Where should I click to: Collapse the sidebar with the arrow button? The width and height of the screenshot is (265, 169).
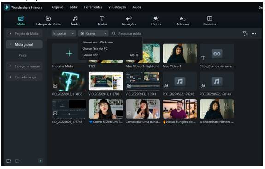(x=41, y=161)
